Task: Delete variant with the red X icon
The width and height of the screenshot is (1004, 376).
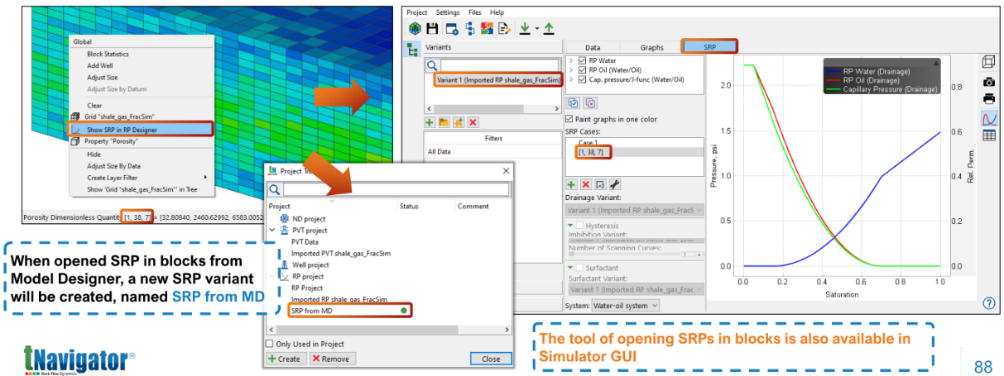Action: (473, 121)
